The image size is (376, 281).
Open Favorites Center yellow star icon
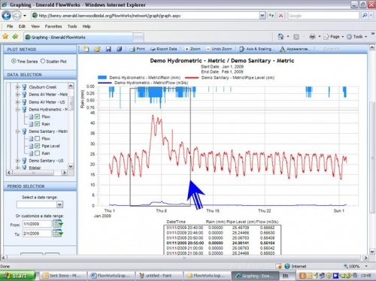pyautogui.click(x=5, y=37)
